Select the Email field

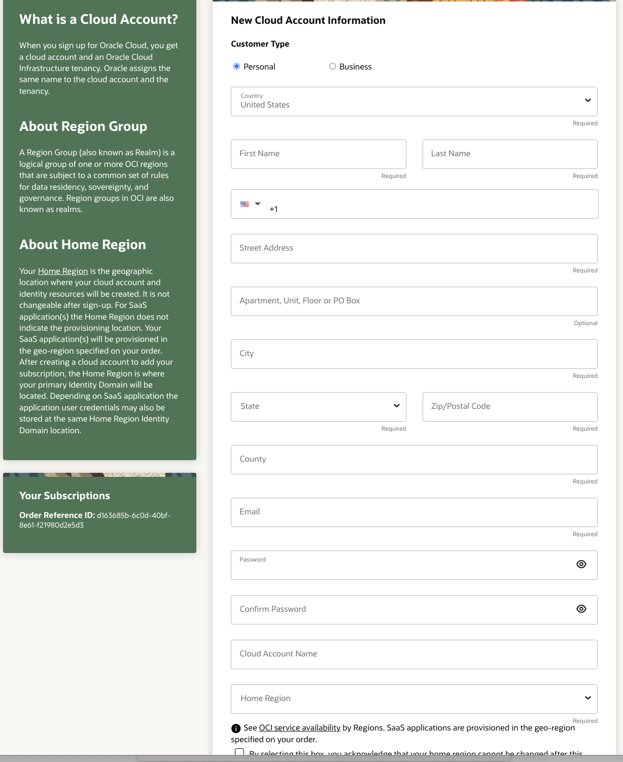[x=413, y=512]
